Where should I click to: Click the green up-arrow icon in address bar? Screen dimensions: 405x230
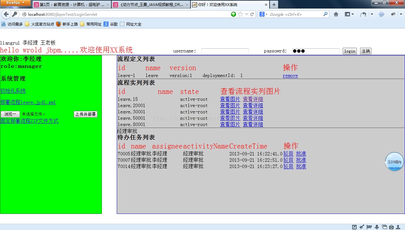(234, 14)
